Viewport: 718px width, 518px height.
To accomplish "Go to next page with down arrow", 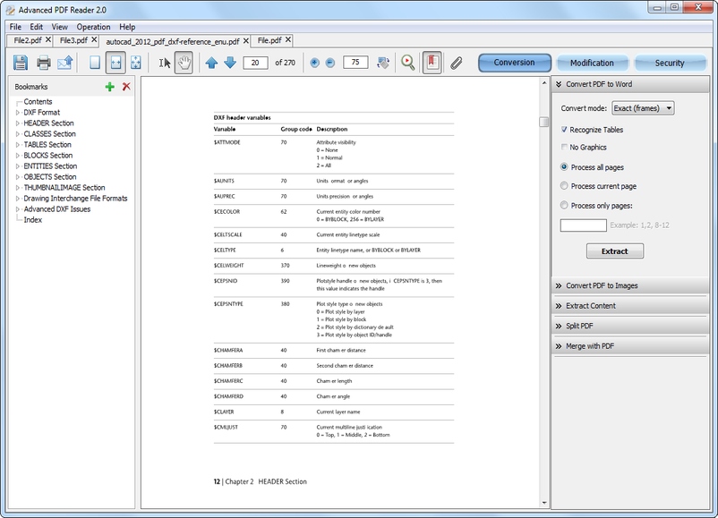I will point(230,63).
